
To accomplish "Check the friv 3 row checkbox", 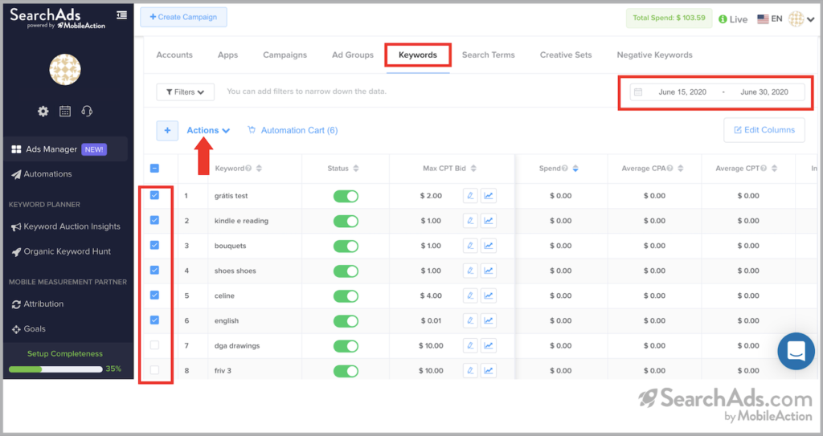I will [x=154, y=370].
